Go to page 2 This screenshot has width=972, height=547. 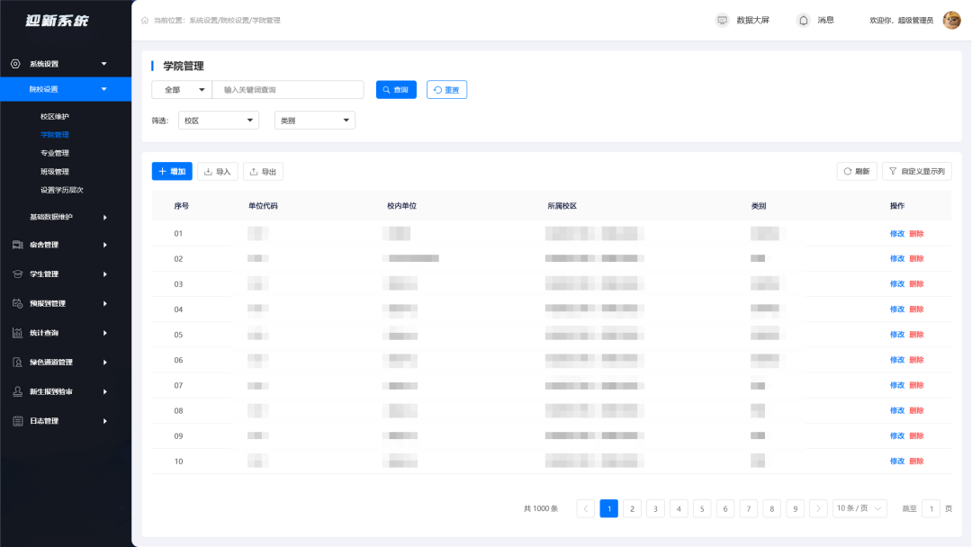click(x=633, y=508)
